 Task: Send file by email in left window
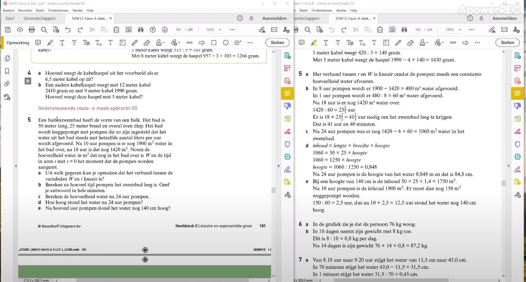pos(274,30)
